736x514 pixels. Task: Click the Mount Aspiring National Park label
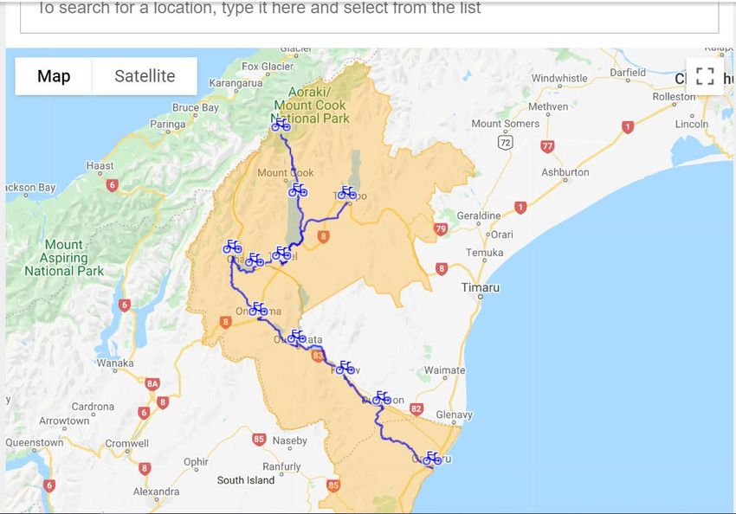coord(64,258)
